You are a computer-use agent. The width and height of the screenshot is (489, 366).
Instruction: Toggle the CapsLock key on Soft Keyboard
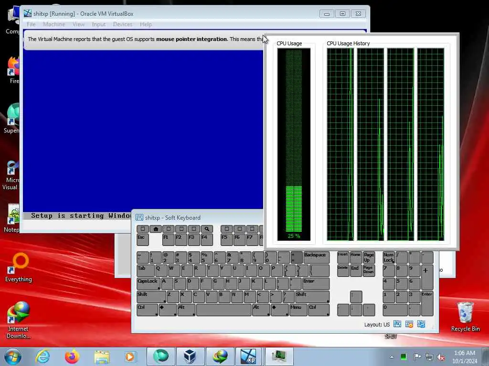tap(149, 284)
